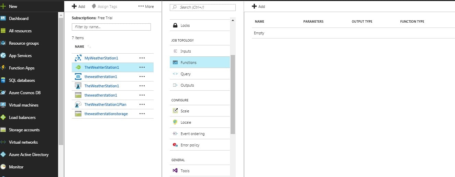Open More options menu in toolbar
Viewport: 455px width, 177px height.
[x=146, y=7]
